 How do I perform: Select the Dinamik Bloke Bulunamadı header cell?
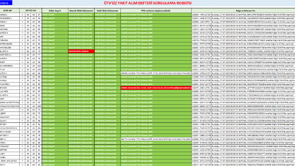(x=81, y=11)
